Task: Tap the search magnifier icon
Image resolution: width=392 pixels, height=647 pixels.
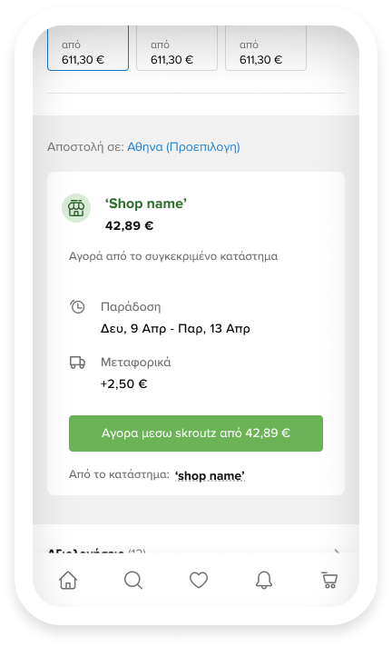Action: (133, 580)
